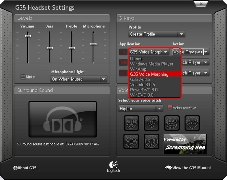Select the alien voice morph icon
The width and height of the screenshot is (227, 180).
(x=192, y=123)
